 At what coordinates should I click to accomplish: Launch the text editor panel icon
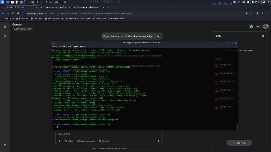click(x=17, y=2)
